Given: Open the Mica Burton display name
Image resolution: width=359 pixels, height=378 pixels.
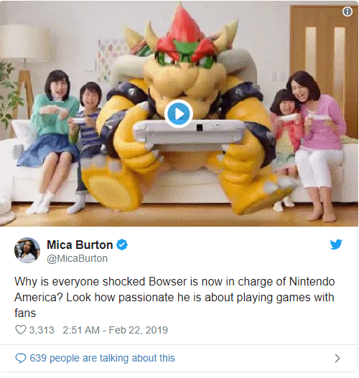Looking at the screenshot, I should click(80, 245).
